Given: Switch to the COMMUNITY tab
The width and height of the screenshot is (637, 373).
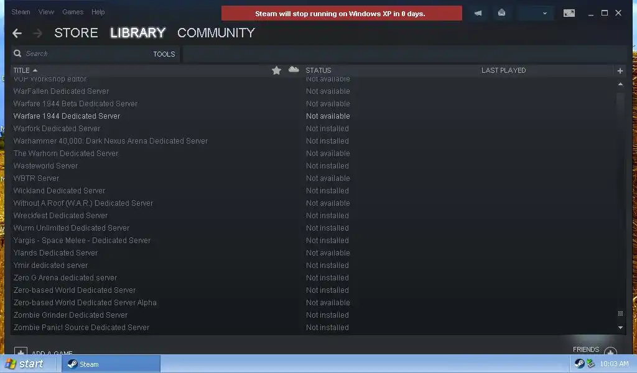Looking at the screenshot, I should [x=216, y=33].
